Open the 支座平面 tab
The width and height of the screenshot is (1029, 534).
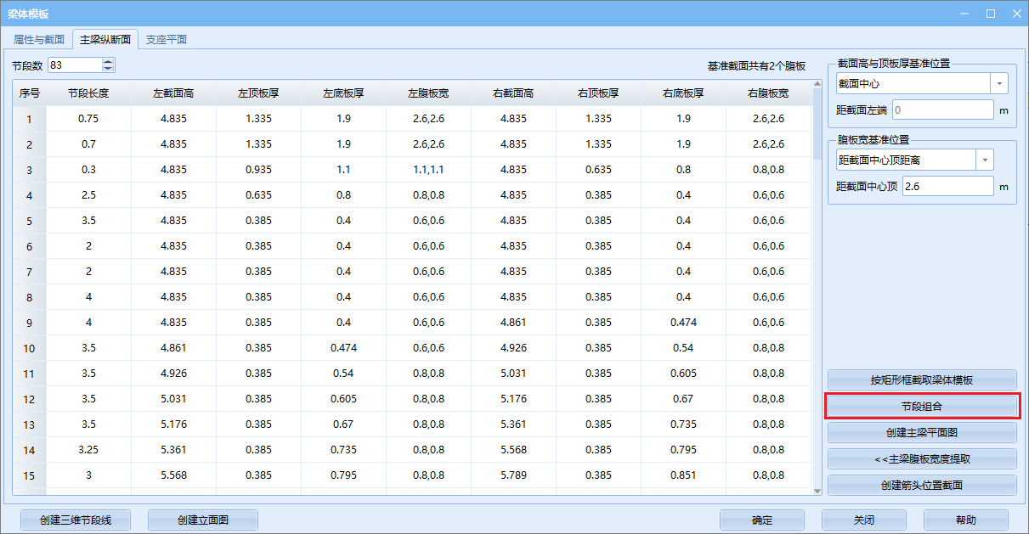point(166,40)
